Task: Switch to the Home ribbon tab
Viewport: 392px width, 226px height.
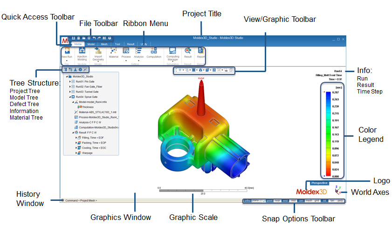Action: click(78, 44)
